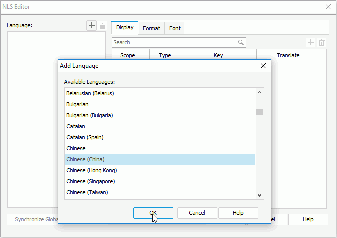Click the languages list scrollbar thumb
The height and width of the screenshot is (238, 337).
click(x=259, y=112)
